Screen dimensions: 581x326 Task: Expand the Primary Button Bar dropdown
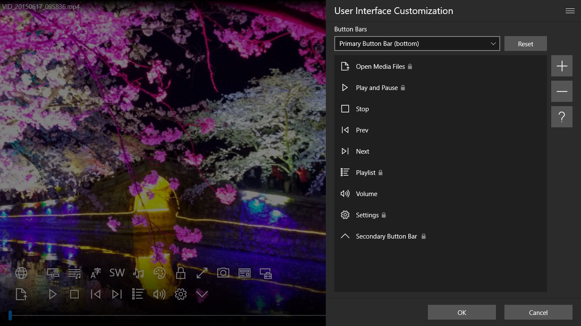pos(417,43)
